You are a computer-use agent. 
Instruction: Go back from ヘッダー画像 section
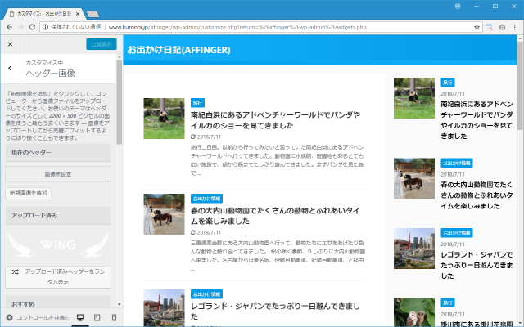11,69
